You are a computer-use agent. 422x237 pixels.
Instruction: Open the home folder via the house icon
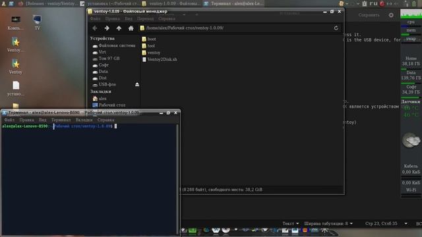pyautogui.click(x=131, y=28)
